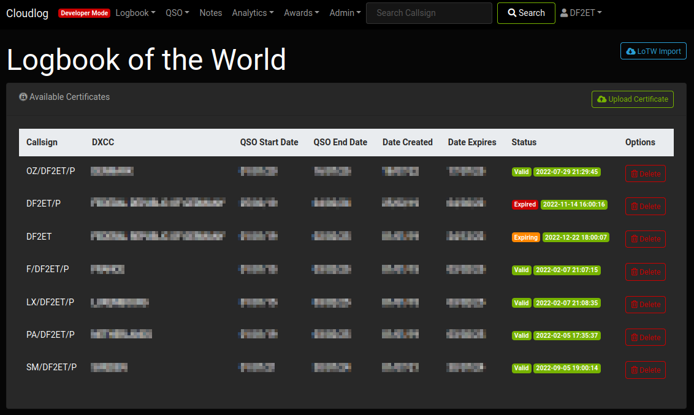694x415 pixels.
Task: Click the Logbook of the World heading
Action: point(147,59)
